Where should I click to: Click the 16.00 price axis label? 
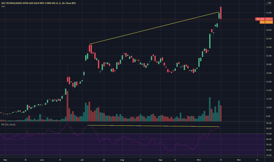pyautogui.click(x=269, y=82)
